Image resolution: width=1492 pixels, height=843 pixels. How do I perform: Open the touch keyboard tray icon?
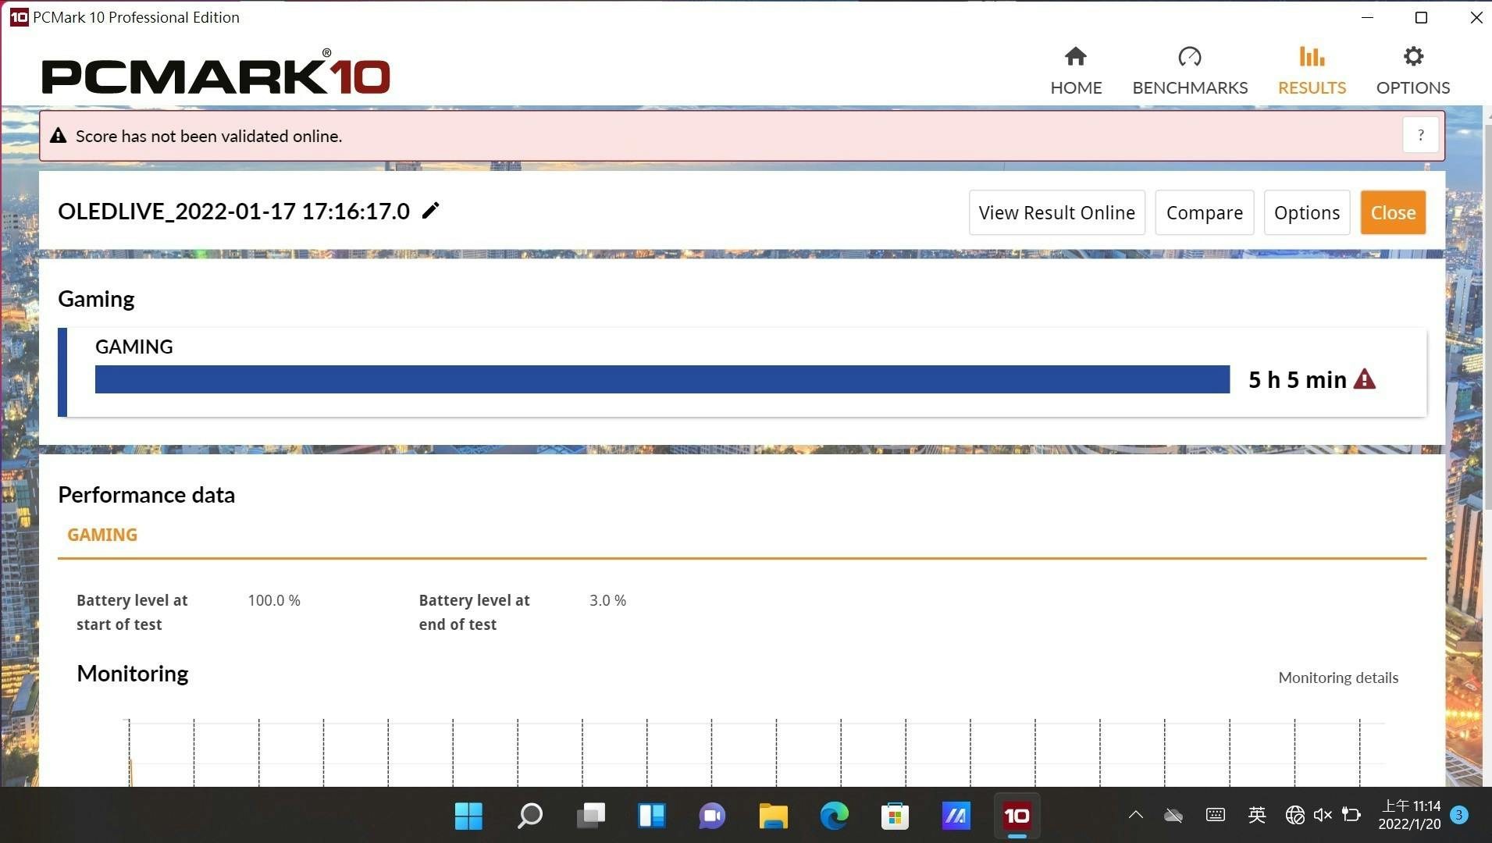pyautogui.click(x=1215, y=815)
